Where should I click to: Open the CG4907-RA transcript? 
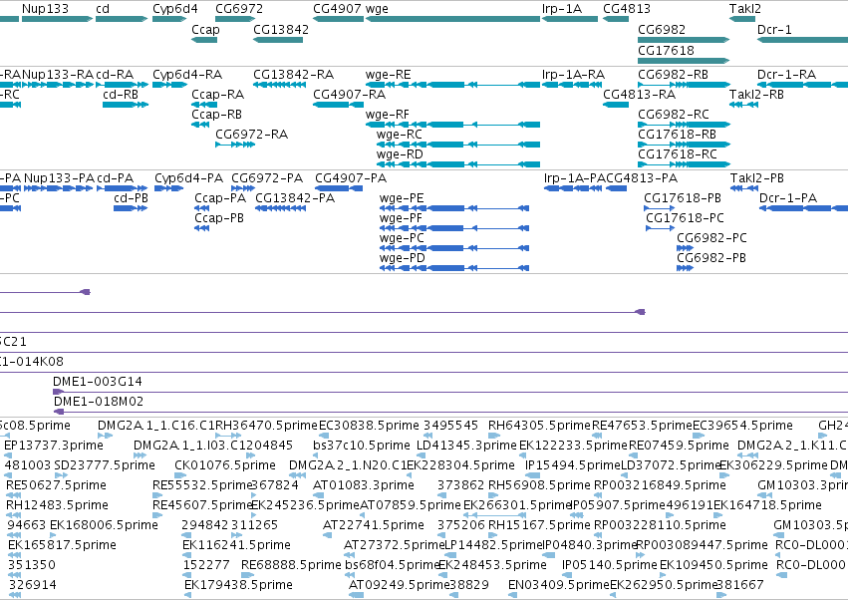[338, 105]
